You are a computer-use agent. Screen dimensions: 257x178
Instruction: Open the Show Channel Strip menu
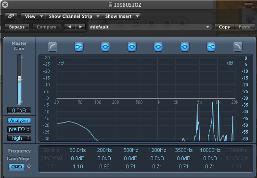coord(74,16)
